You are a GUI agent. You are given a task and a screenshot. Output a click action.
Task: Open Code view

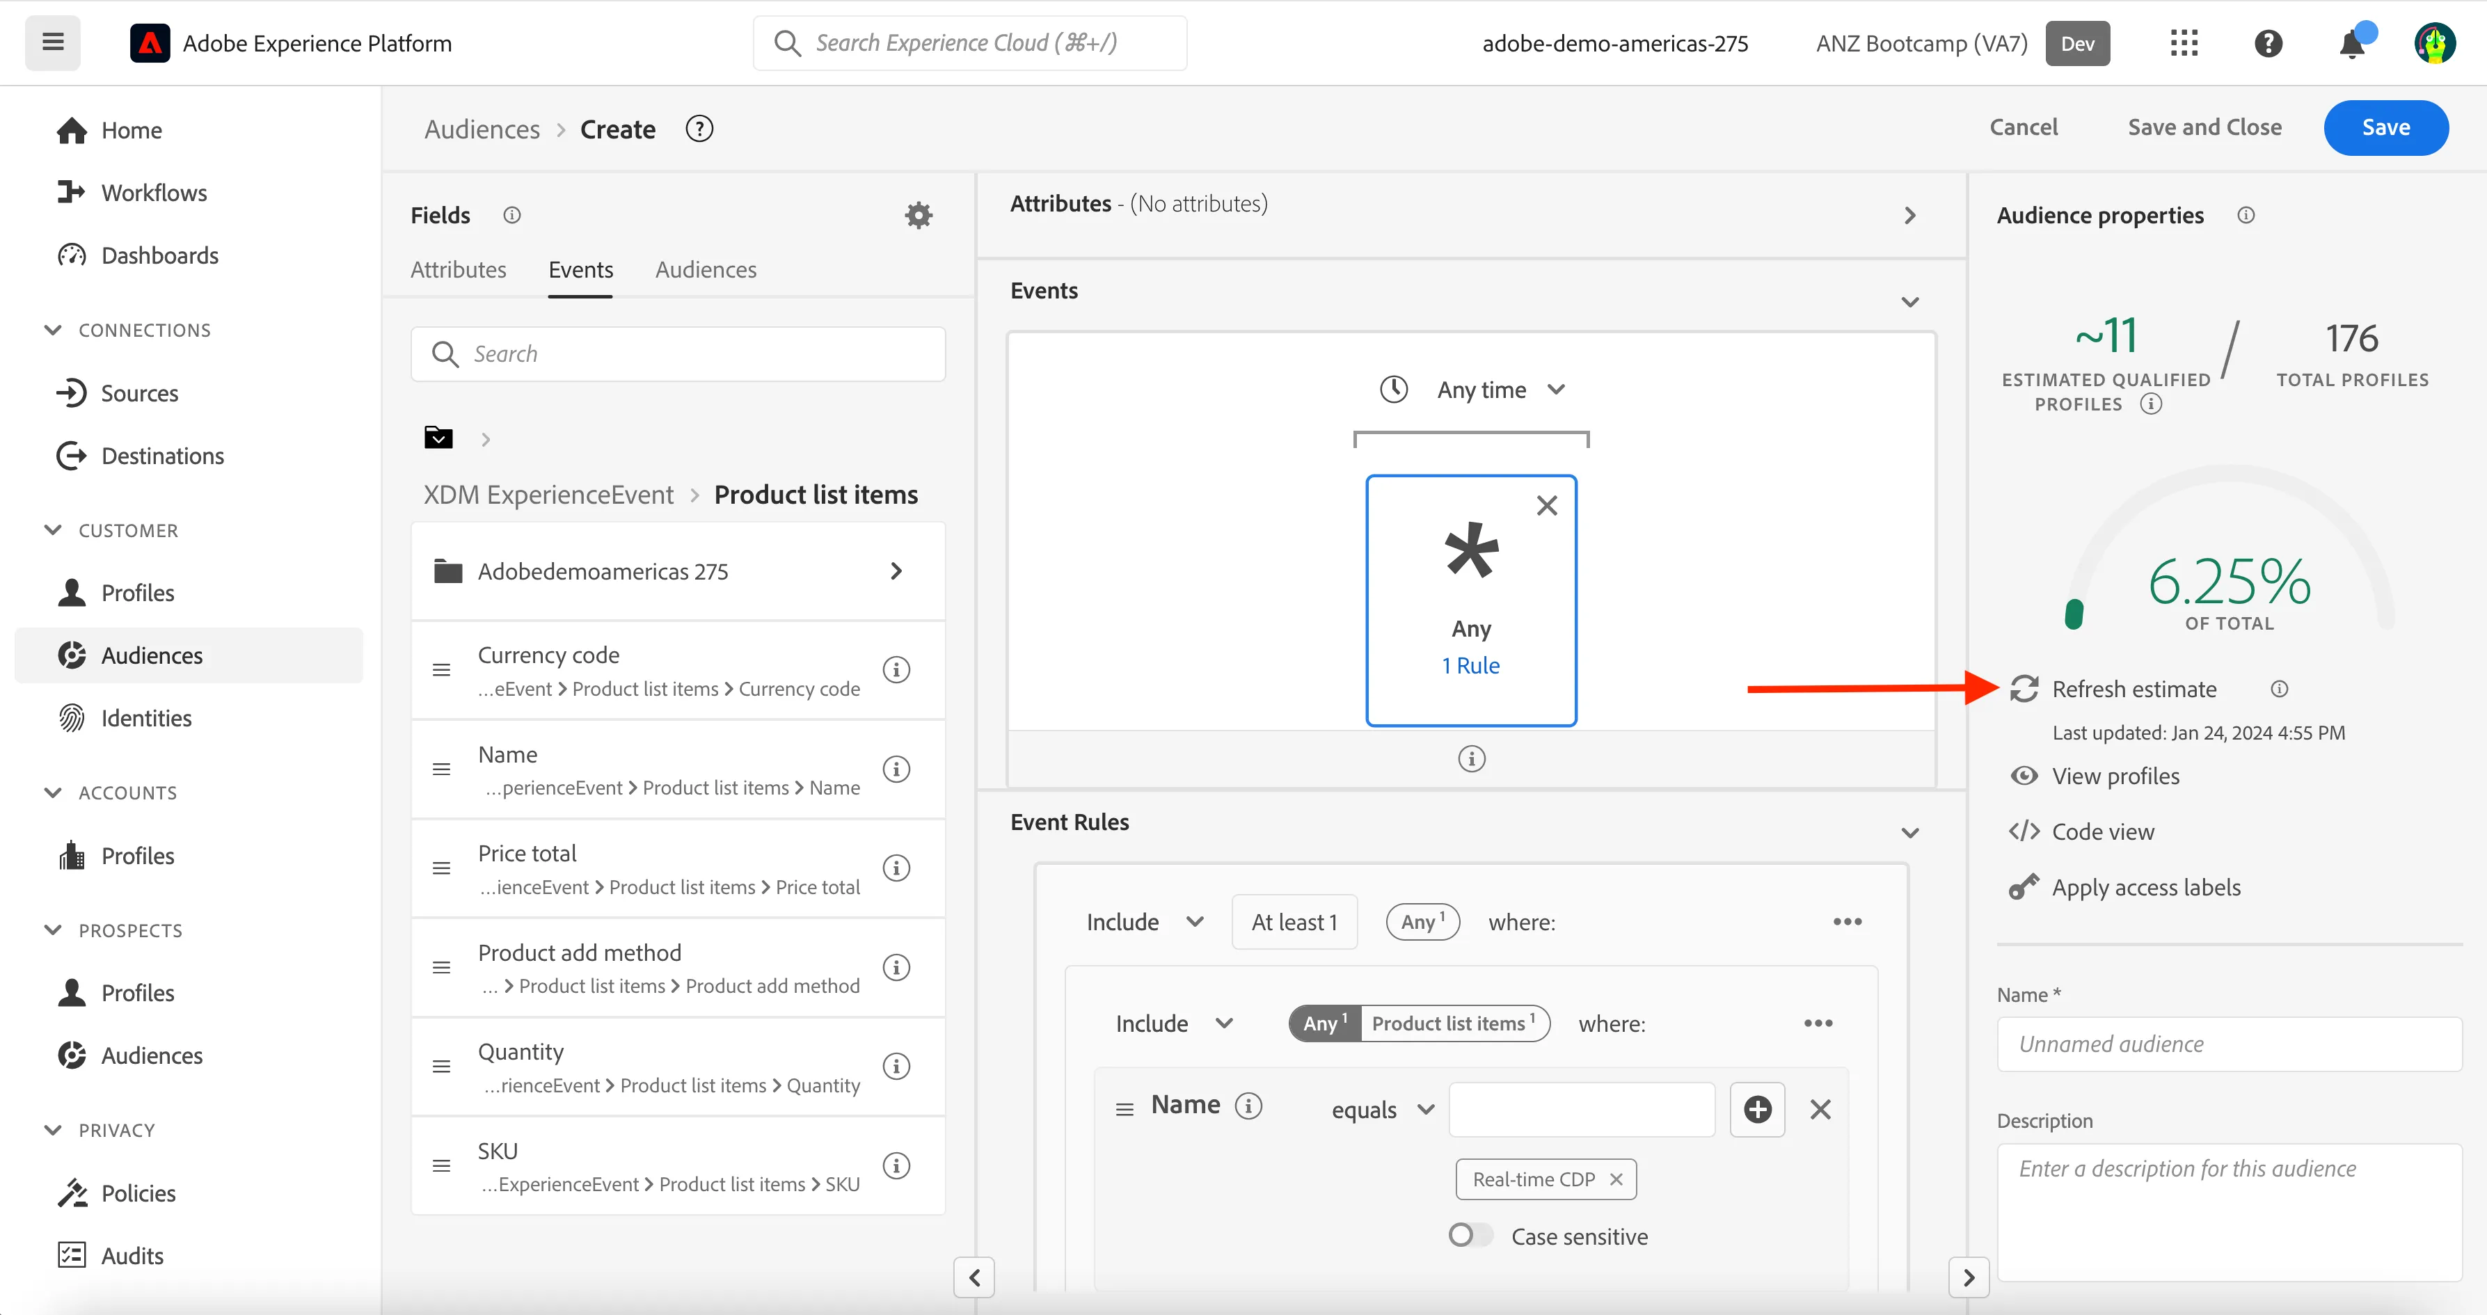[2101, 831]
